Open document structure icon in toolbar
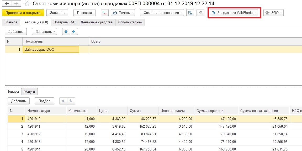This screenshot has height=151, width=302. [190, 13]
